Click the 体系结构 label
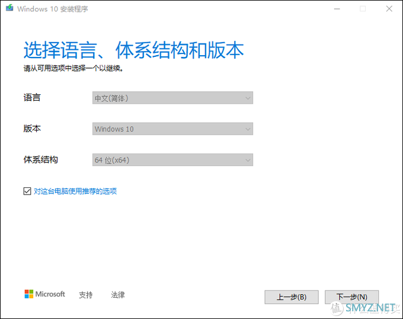This screenshot has width=403, height=319. 41,159
